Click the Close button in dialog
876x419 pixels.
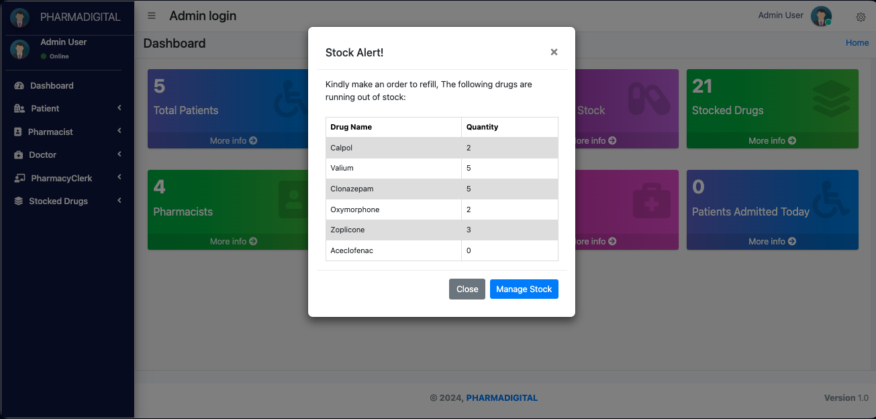click(467, 289)
